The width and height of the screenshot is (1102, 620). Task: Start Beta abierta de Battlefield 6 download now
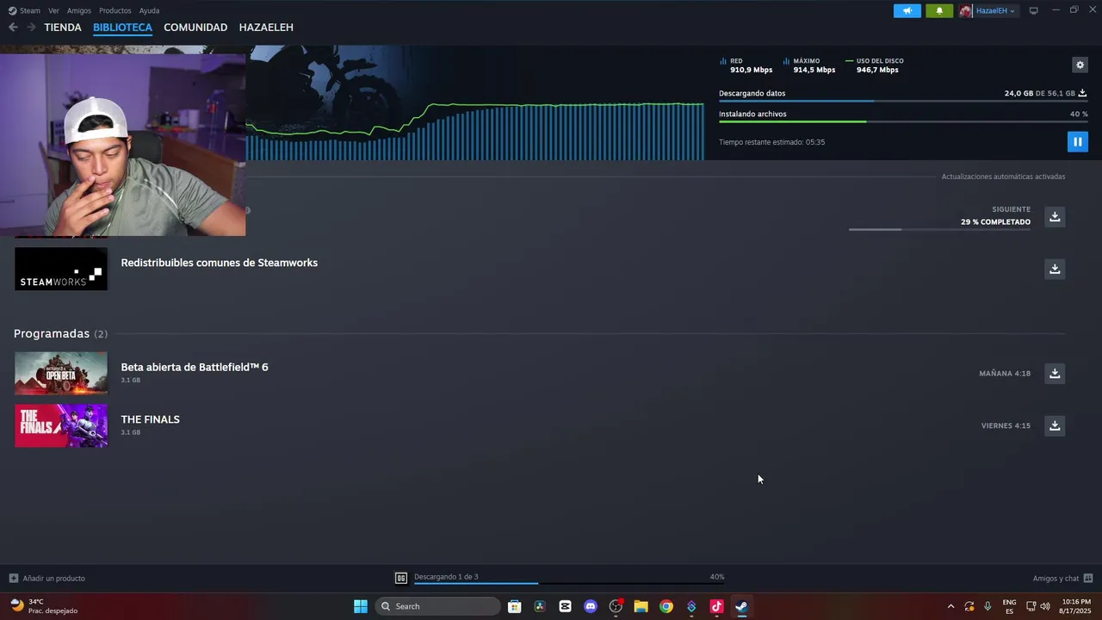point(1055,373)
